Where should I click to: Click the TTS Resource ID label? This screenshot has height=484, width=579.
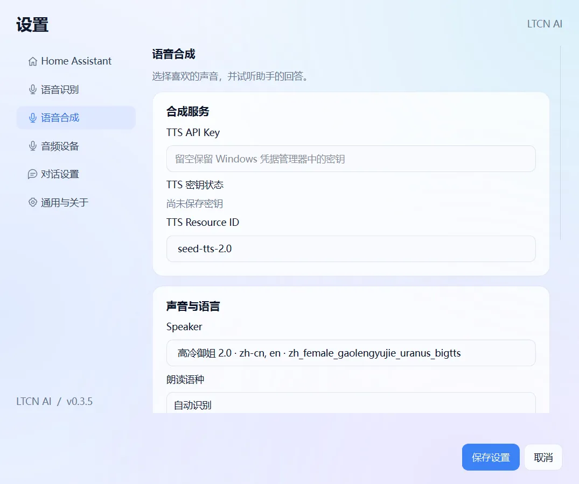(203, 222)
